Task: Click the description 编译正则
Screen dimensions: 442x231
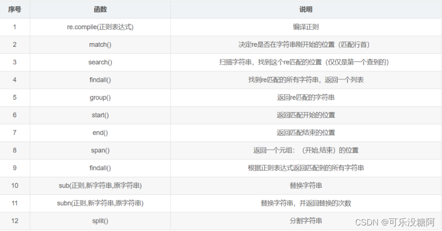Action: coord(305,27)
